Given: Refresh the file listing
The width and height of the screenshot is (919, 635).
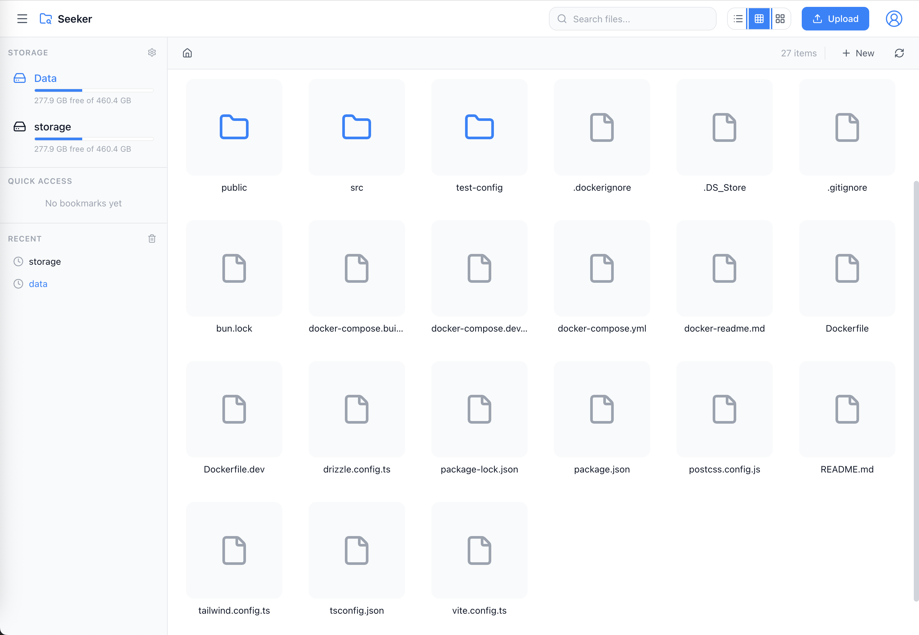Looking at the screenshot, I should point(899,53).
